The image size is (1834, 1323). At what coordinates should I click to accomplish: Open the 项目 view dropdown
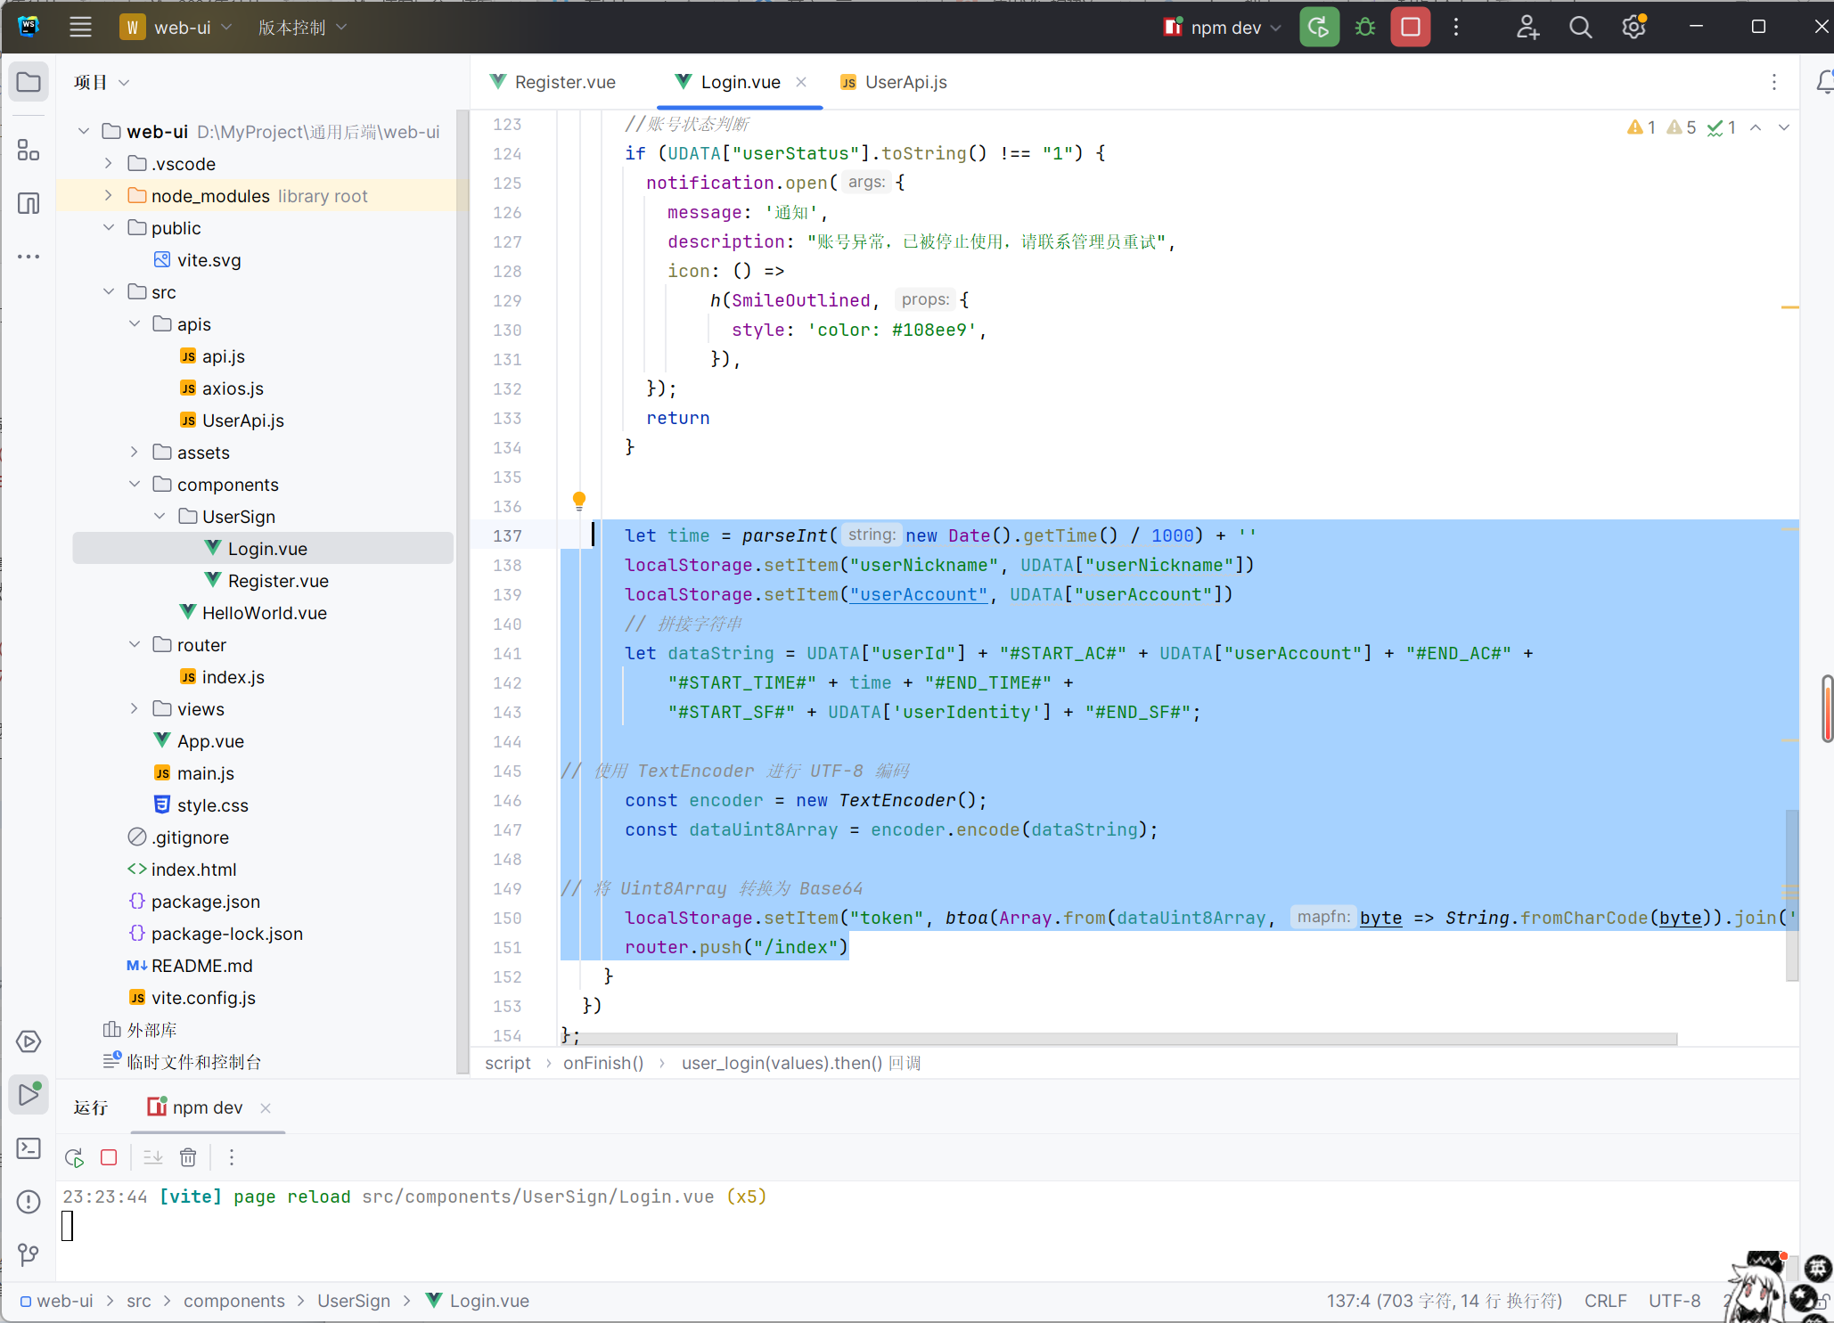click(102, 83)
